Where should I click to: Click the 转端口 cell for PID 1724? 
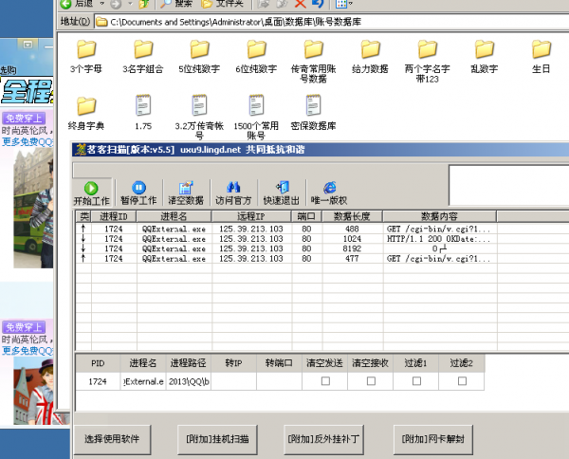click(x=279, y=381)
